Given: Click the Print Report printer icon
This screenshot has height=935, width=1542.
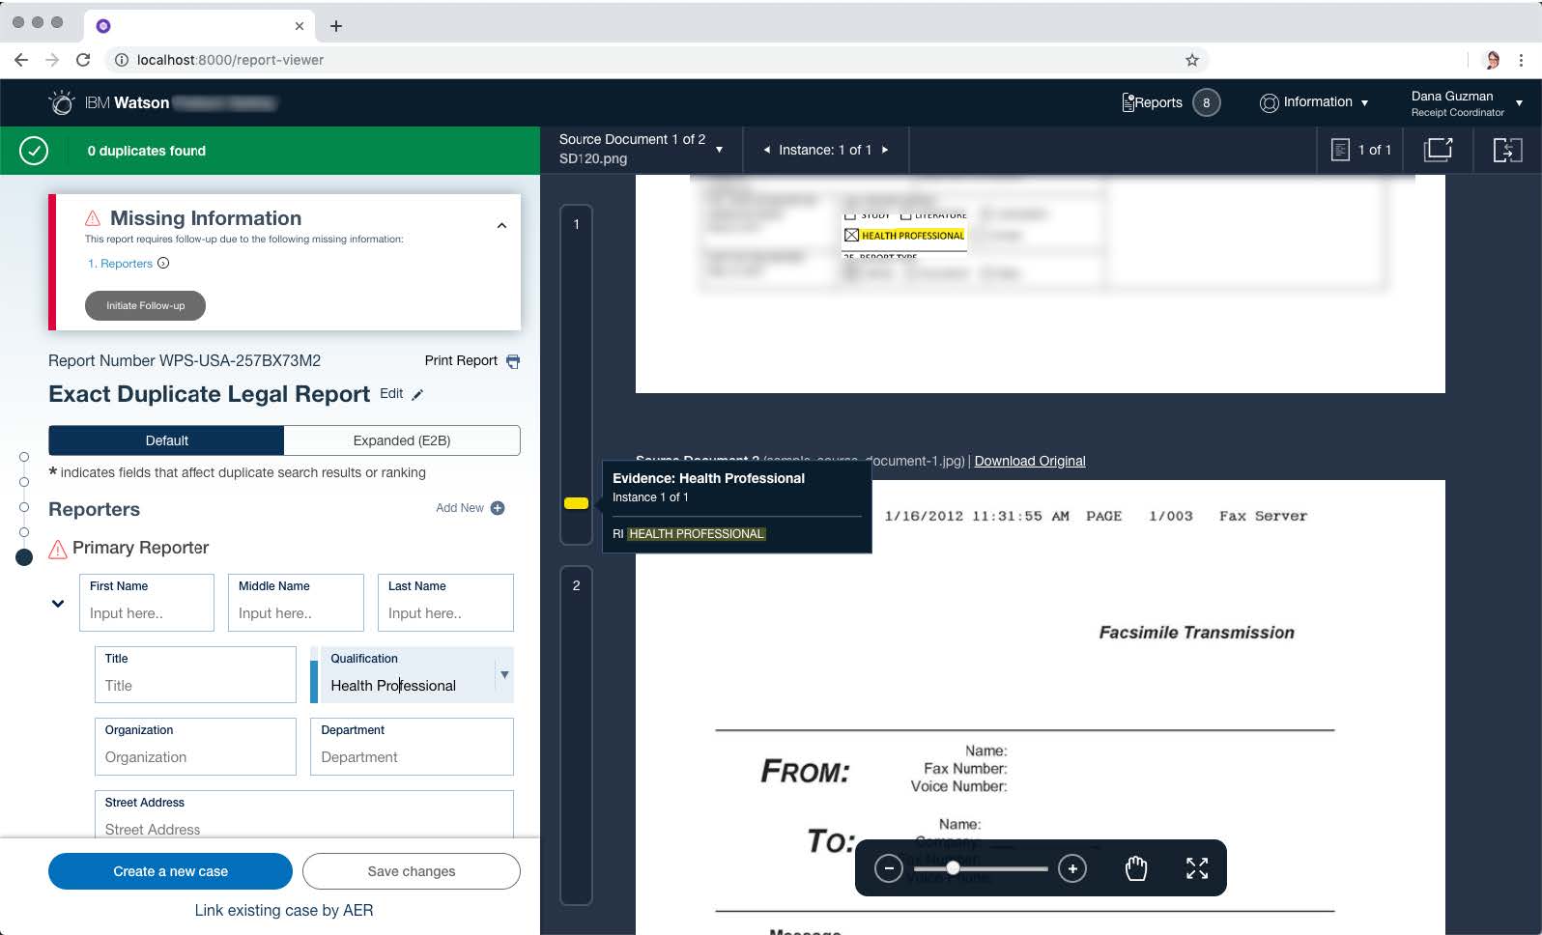Looking at the screenshot, I should 513,361.
